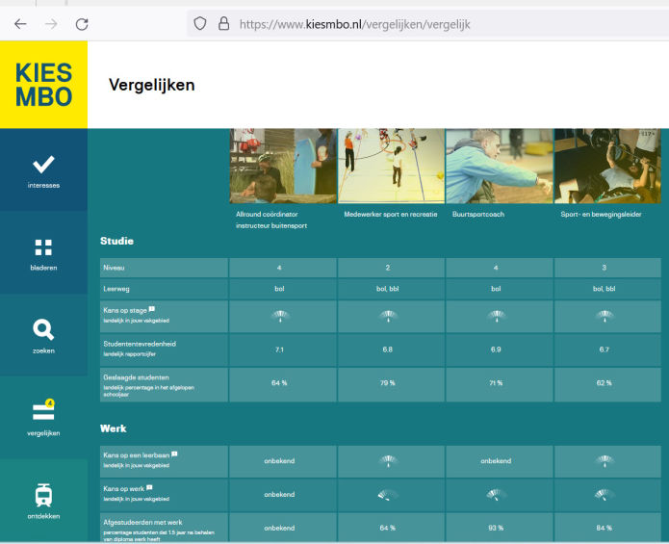Click the ontdekken train icon
This screenshot has height=544, width=669.
point(43,495)
